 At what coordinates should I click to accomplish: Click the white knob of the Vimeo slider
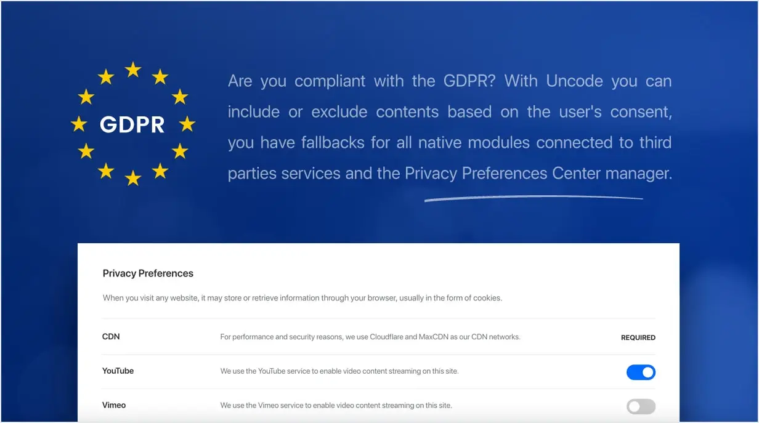tap(633, 406)
